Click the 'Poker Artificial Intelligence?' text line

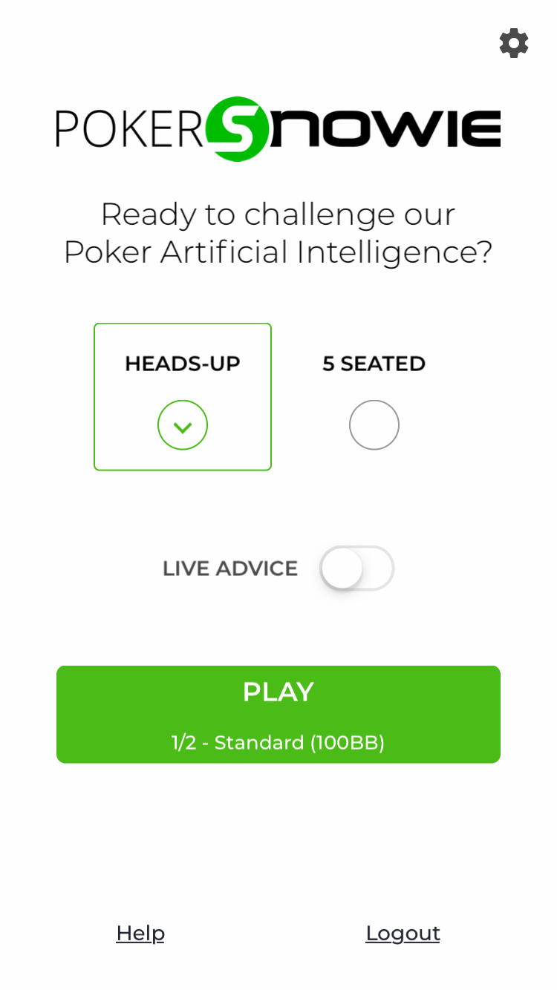tap(278, 252)
